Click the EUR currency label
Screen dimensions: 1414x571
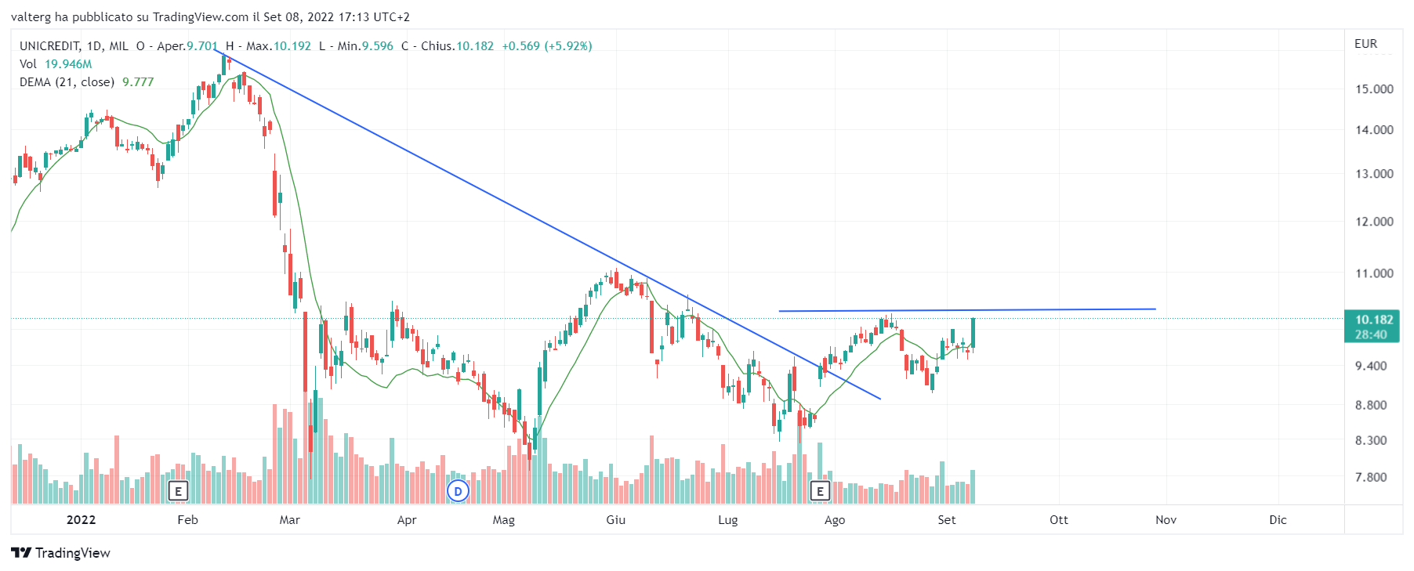(1366, 44)
